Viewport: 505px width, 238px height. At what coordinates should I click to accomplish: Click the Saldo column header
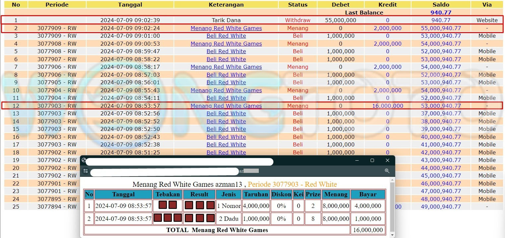[x=441, y=5]
